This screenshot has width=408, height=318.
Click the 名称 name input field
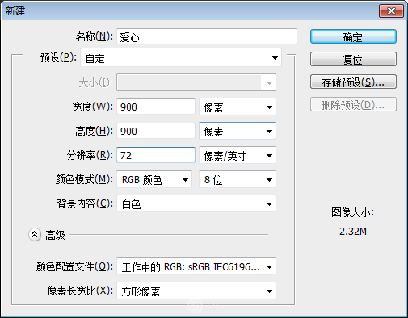click(207, 36)
